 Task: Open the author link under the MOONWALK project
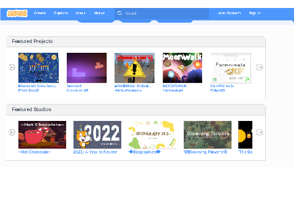173,90
